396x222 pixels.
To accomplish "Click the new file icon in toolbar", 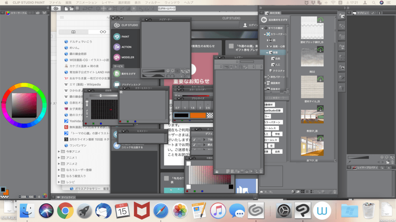I will pos(66,8).
